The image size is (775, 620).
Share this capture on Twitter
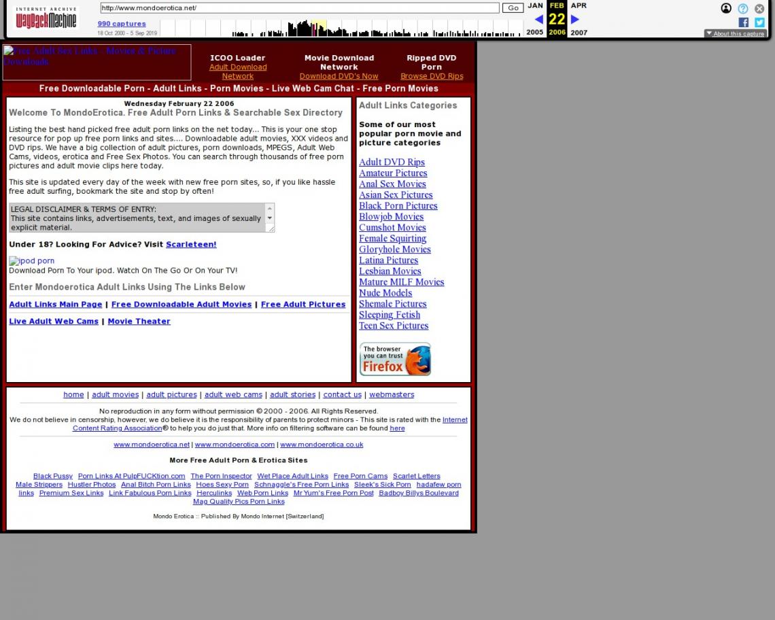tap(759, 22)
